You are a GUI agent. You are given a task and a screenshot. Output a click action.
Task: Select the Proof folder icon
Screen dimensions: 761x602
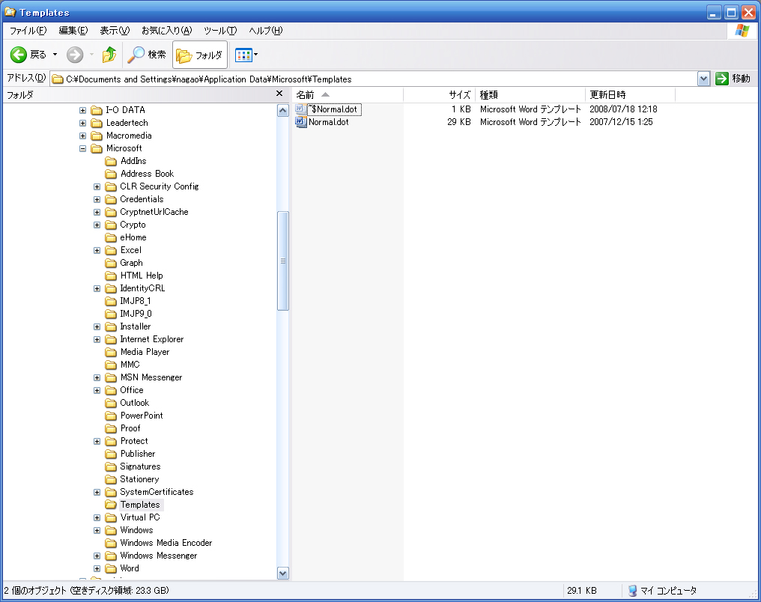coord(111,428)
